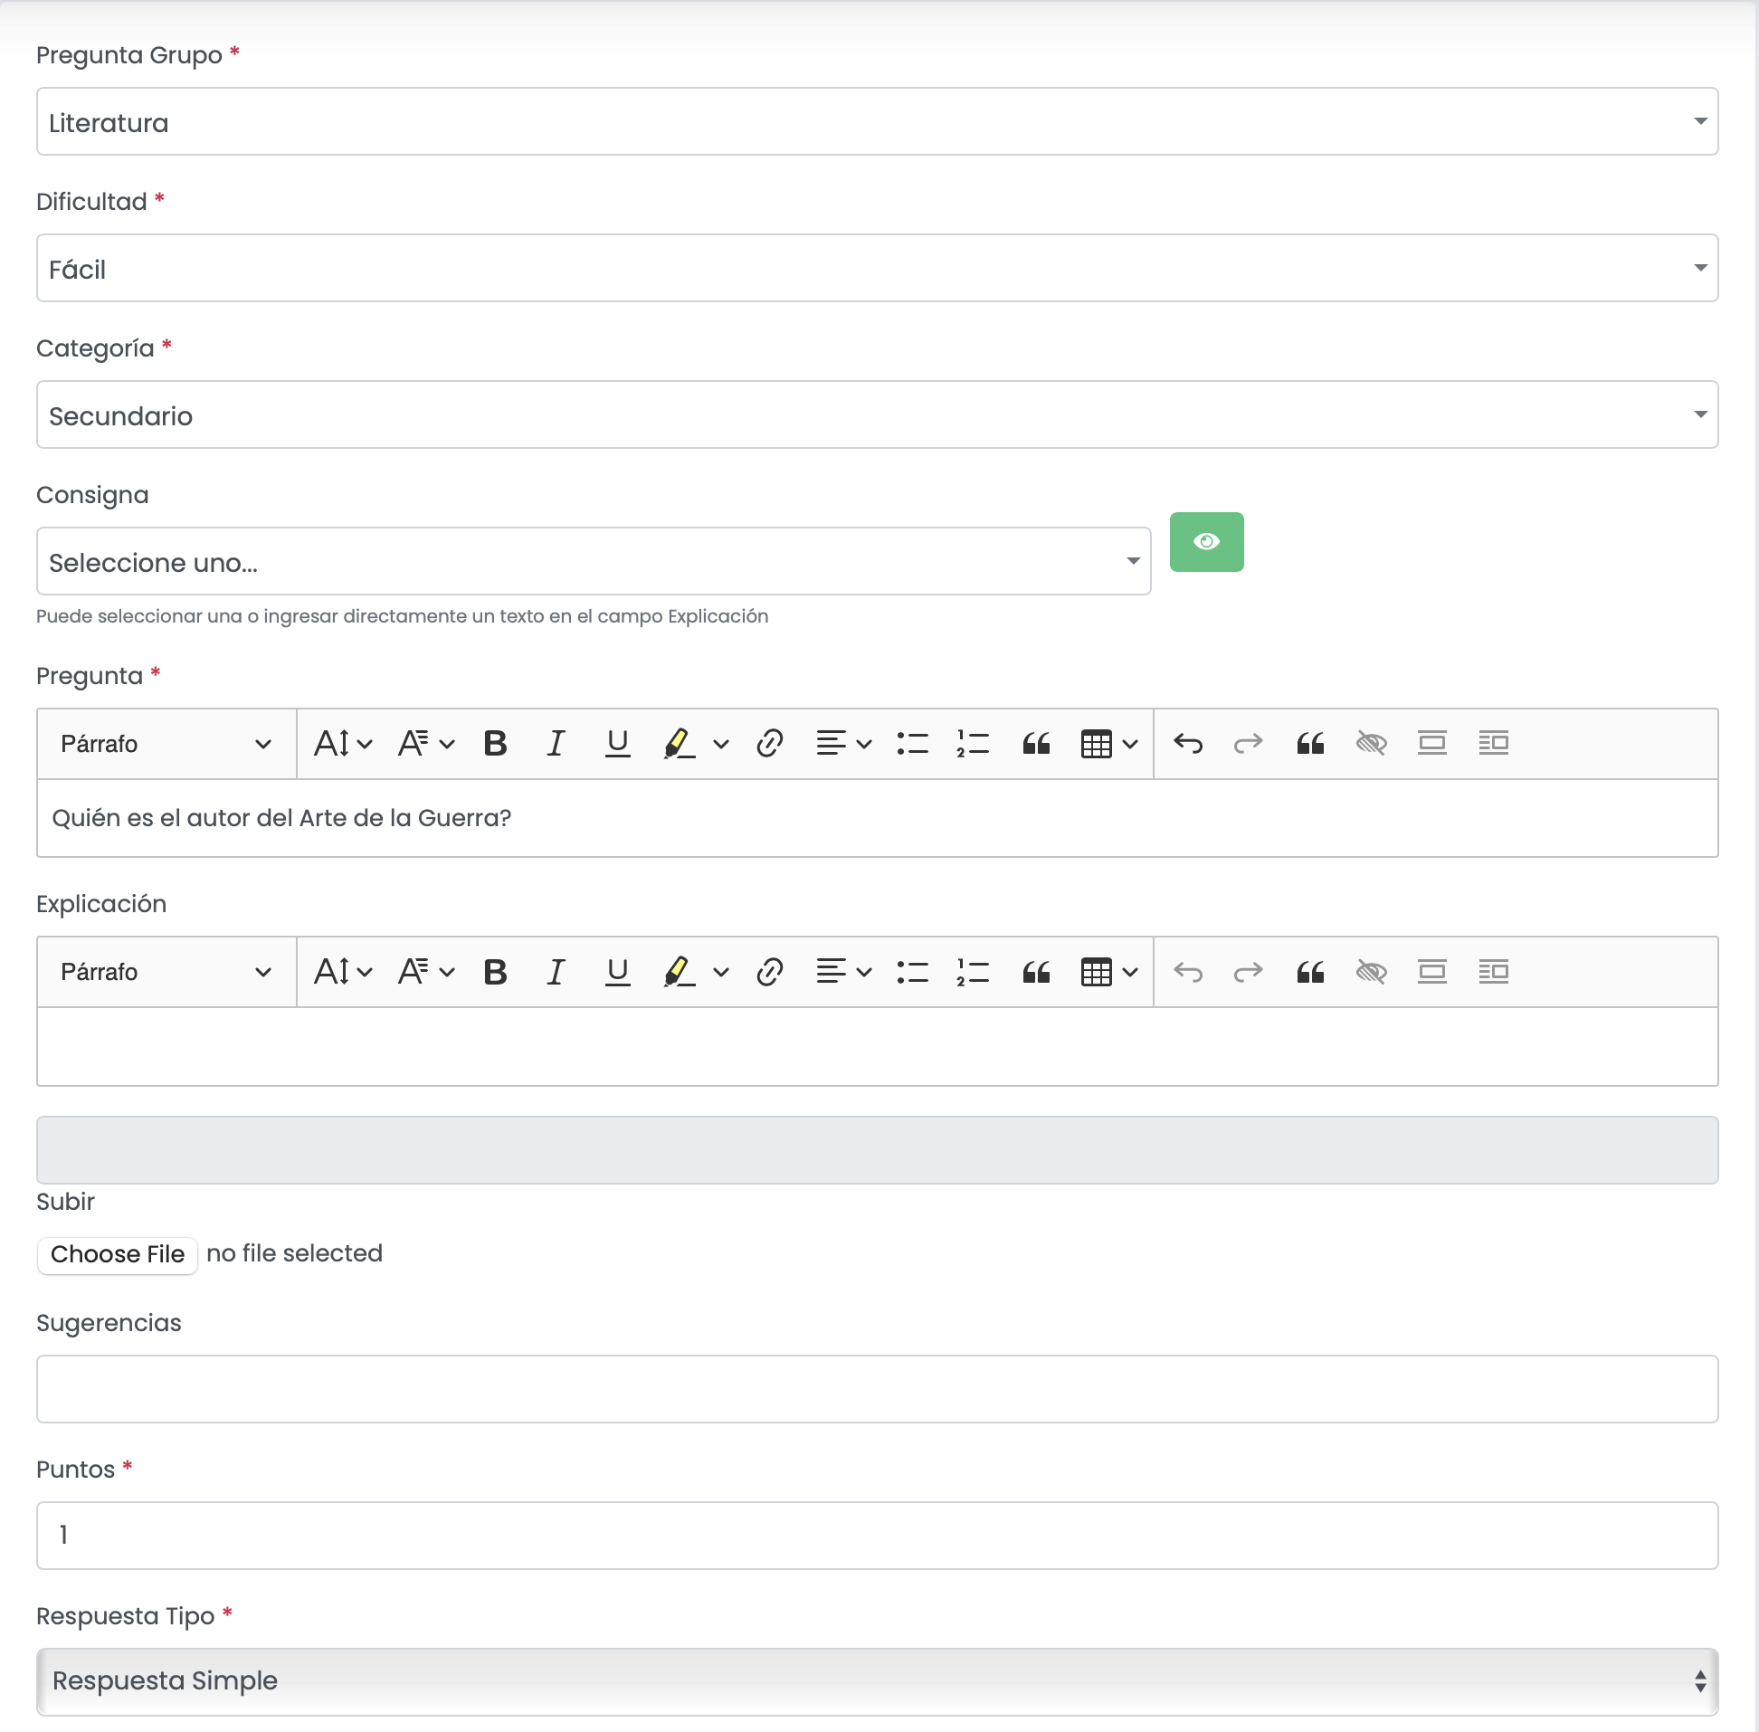The height and width of the screenshot is (1732, 1759).
Task: Focus the Puntos field containing 1
Action: (x=877, y=1536)
